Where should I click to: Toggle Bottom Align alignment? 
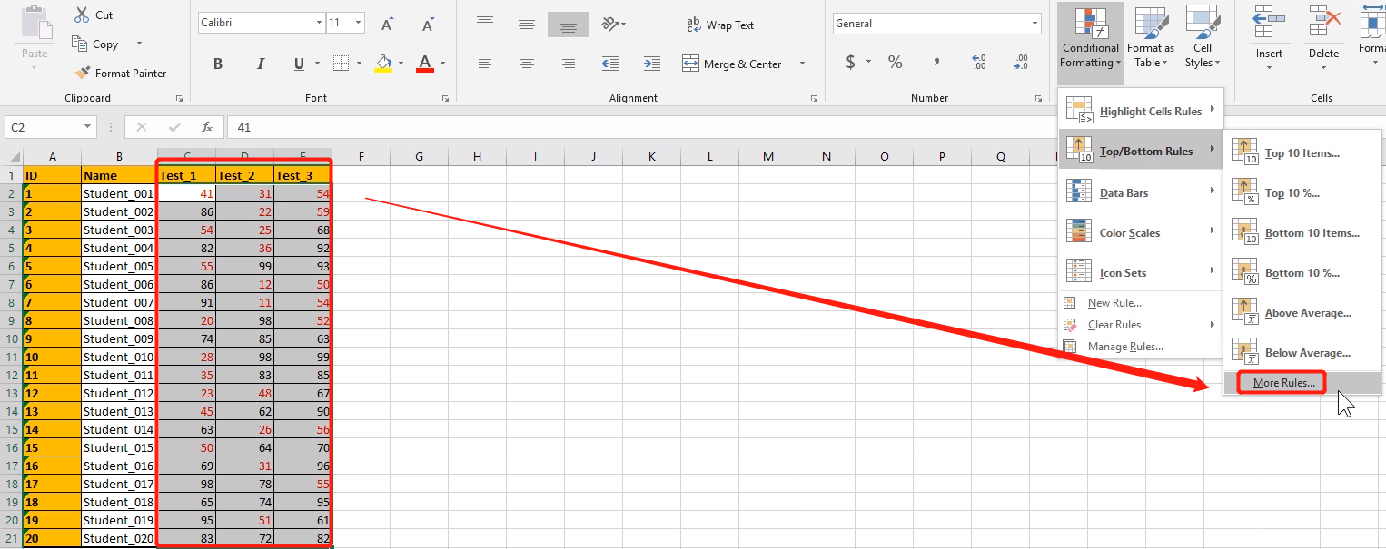tap(569, 25)
